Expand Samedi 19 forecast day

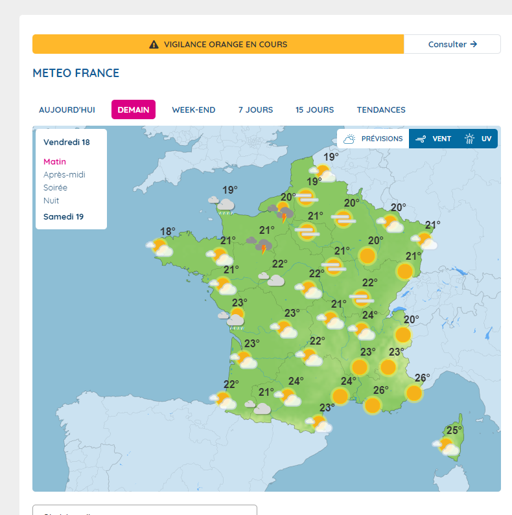[x=64, y=217]
